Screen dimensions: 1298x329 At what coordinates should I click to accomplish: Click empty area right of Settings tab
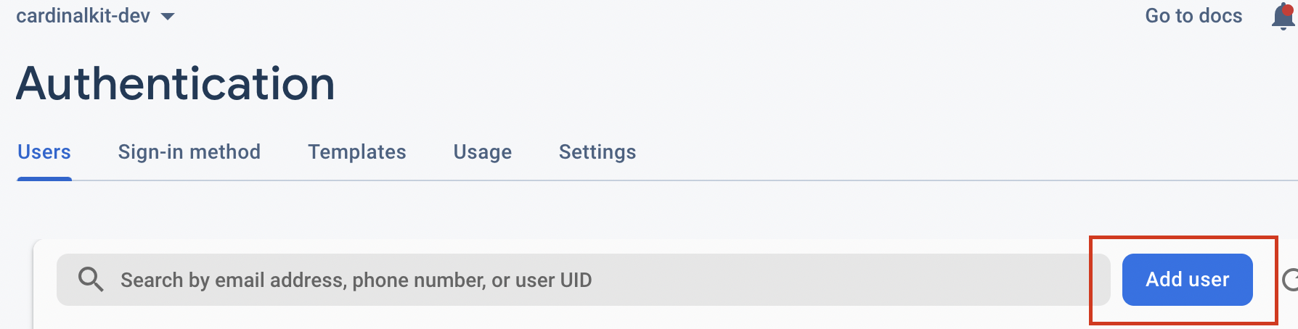click(871, 152)
